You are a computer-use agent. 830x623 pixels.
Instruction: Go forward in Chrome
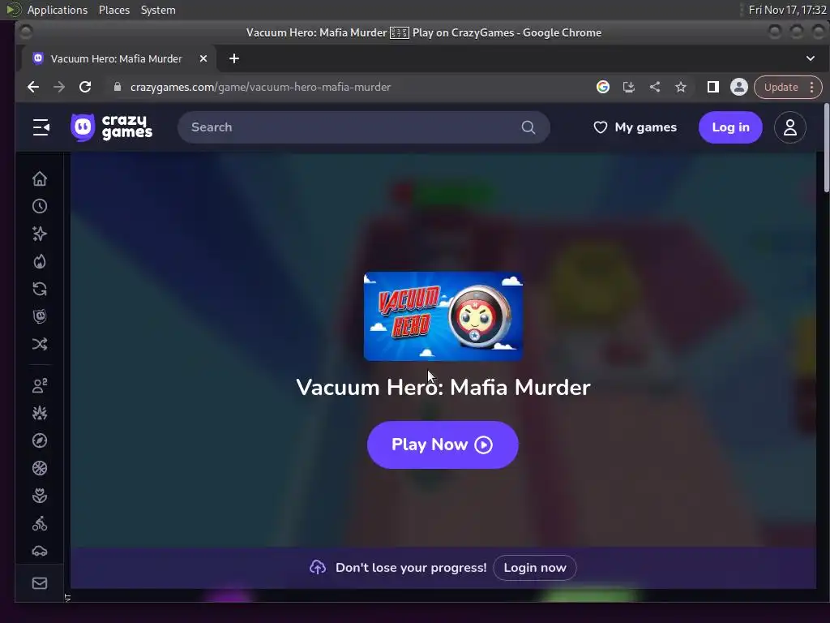point(59,87)
